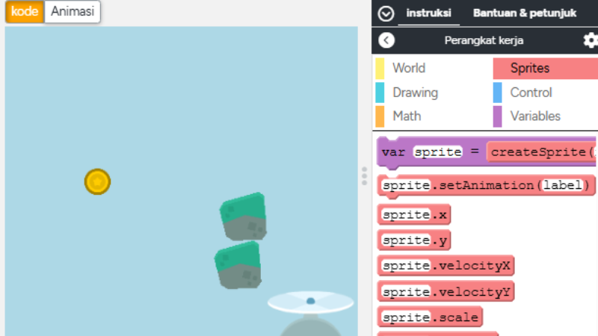Collapse the instruksi panel with chevron icon
Viewport: 598px width, 336px height.
pos(386,13)
